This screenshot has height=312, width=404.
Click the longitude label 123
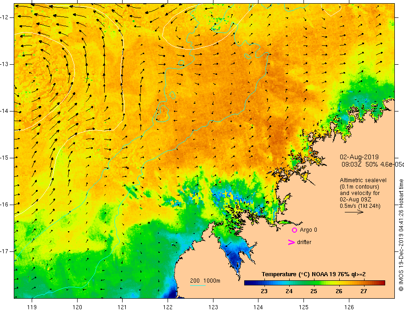pos(213,307)
